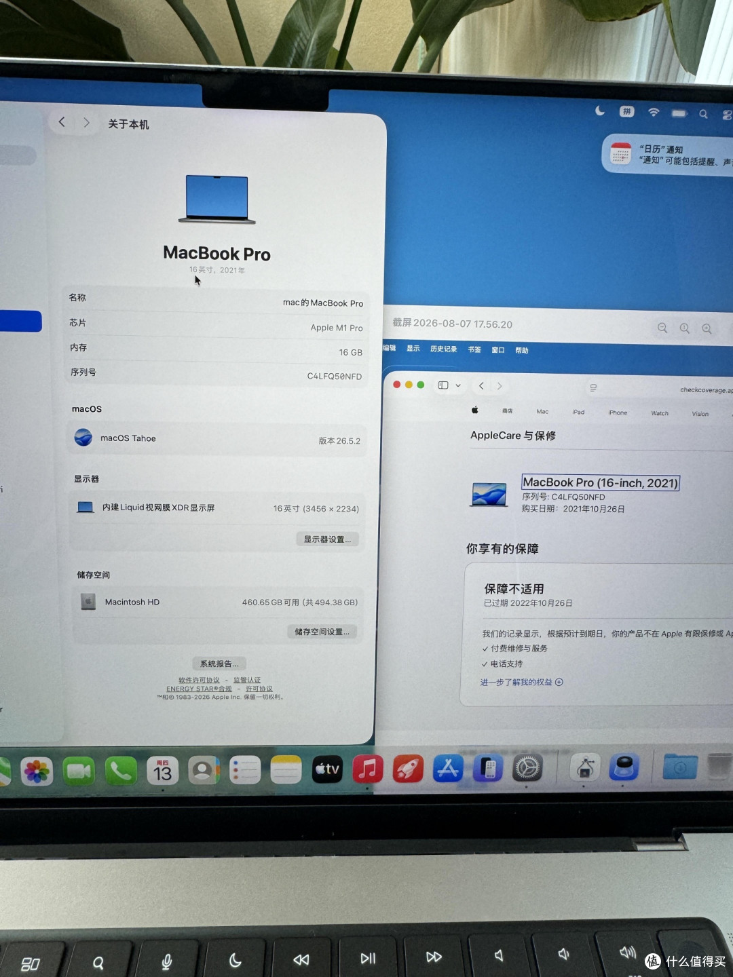This screenshot has height=977, width=733.
Task: Select the highlighted blue sidebar item
Action: click(20, 321)
